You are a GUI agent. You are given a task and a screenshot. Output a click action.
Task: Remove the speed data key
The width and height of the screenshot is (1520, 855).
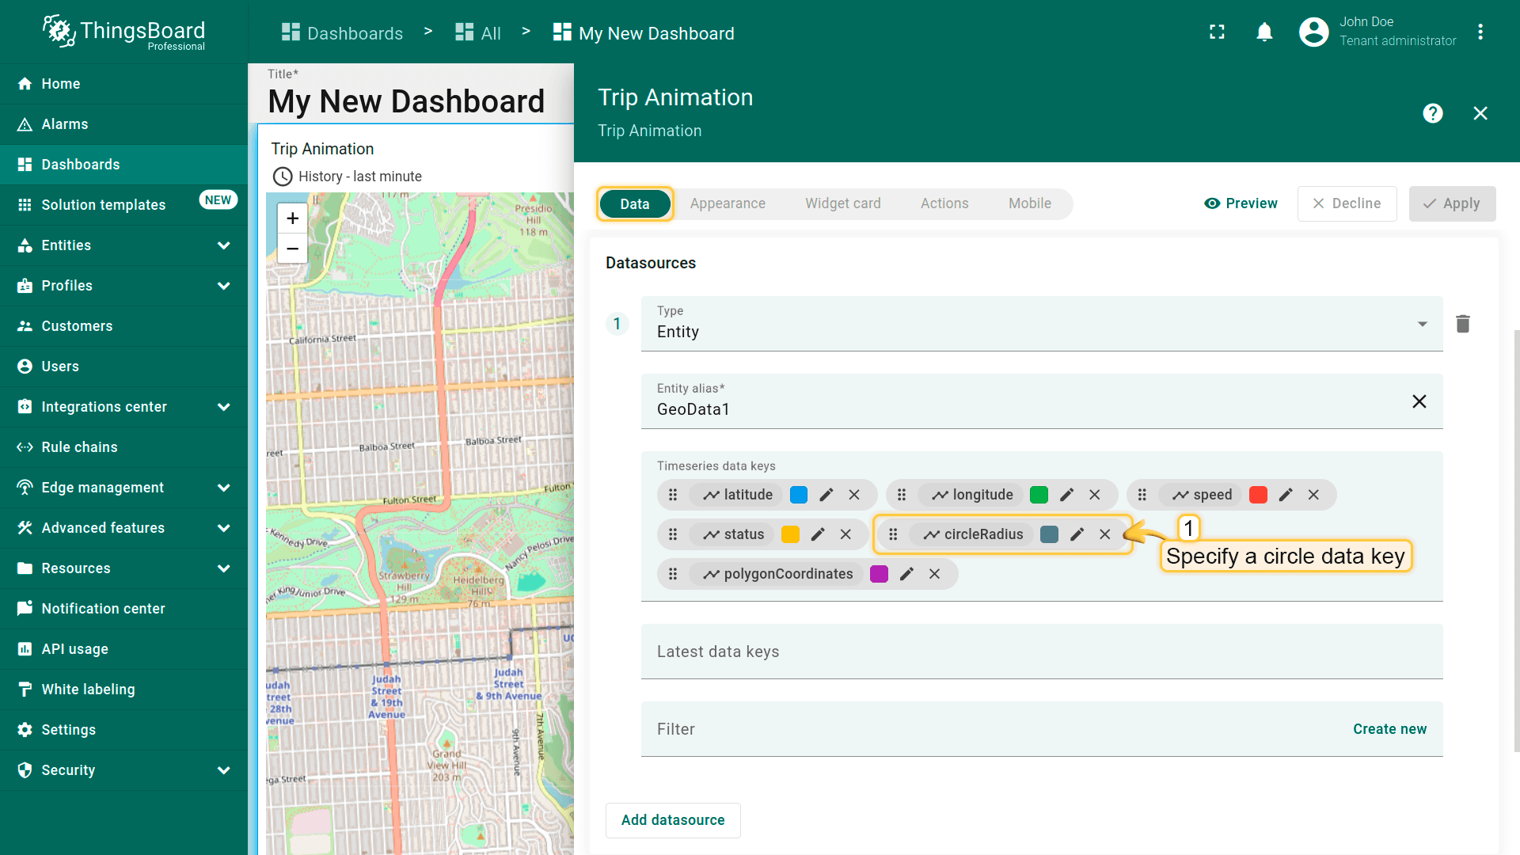click(1313, 495)
